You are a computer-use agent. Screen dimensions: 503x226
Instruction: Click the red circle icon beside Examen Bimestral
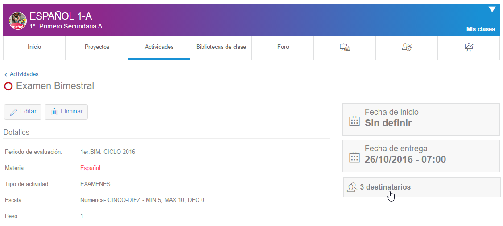pyautogui.click(x=8, y=86)
